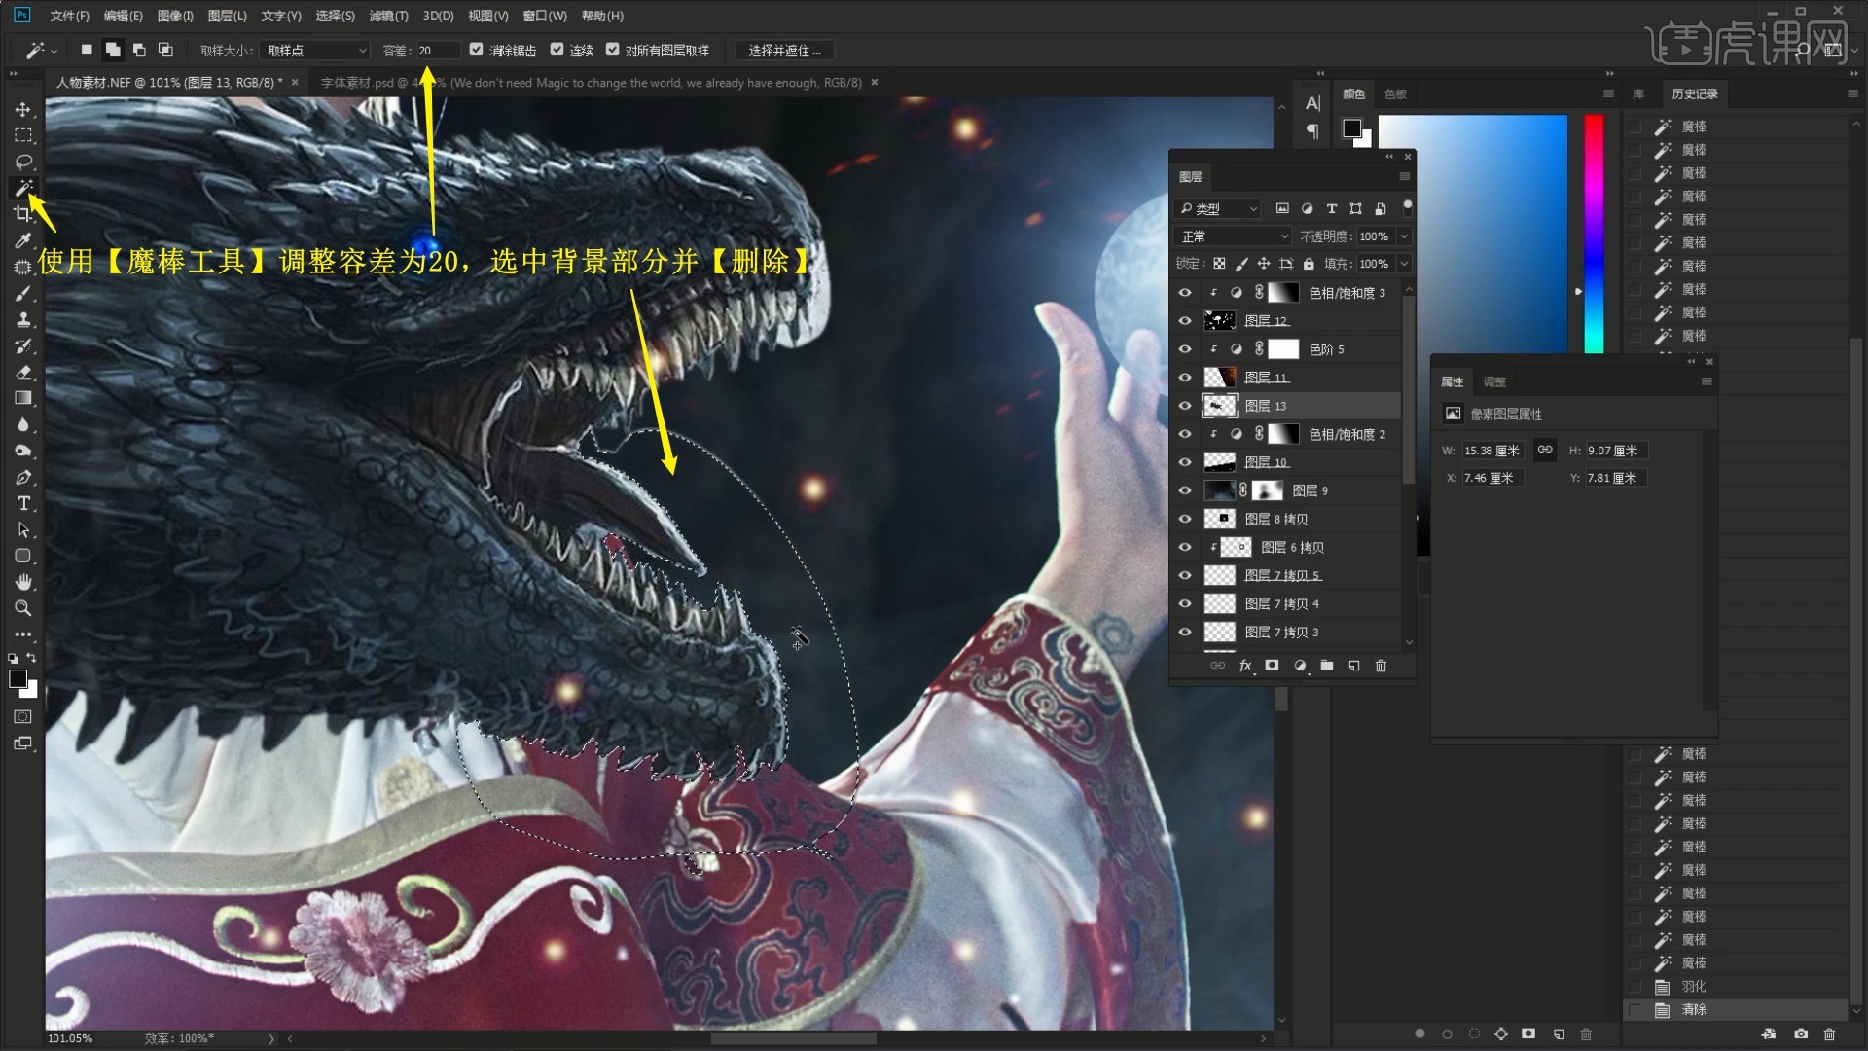Select the Eraser tool
Viewport: 1868px width, 1051px height.
coord(23,372)
